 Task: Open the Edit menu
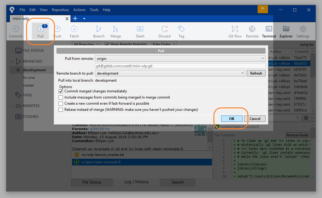pos(33,10)
